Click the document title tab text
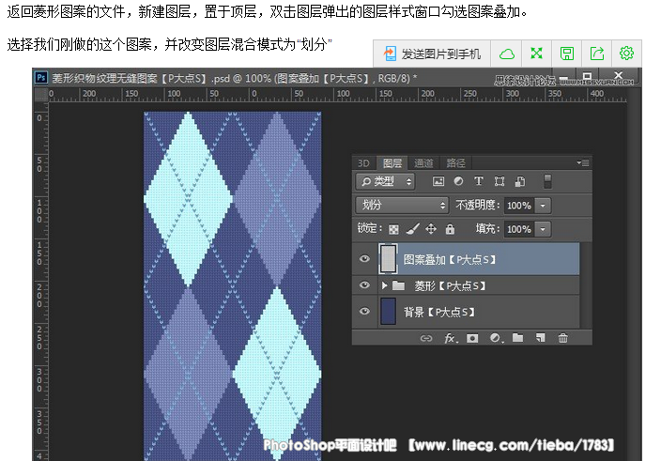The height and width of the screenshot is (461, 661). [x=234, y=78]
